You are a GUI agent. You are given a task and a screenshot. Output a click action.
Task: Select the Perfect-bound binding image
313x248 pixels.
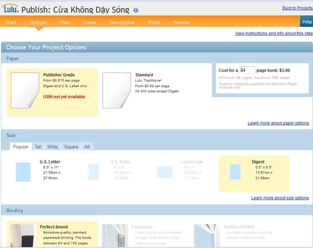coord(22,236)
